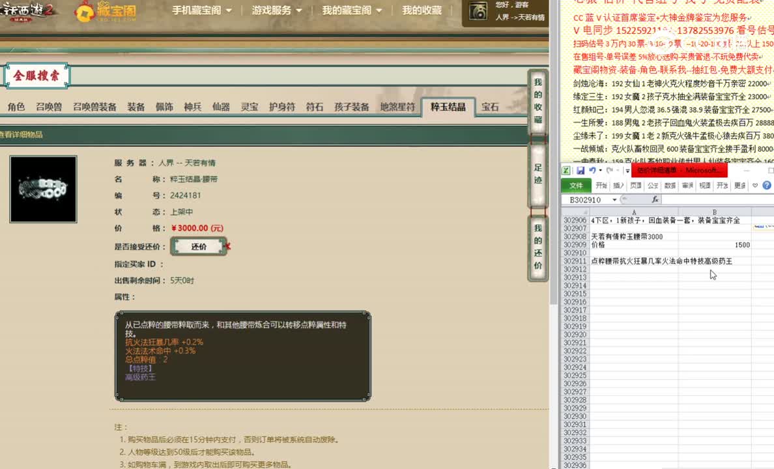This screenshot has height=469, width=774.
Task: Open the 文件 File menu in Excel
Action: point(577,186)
